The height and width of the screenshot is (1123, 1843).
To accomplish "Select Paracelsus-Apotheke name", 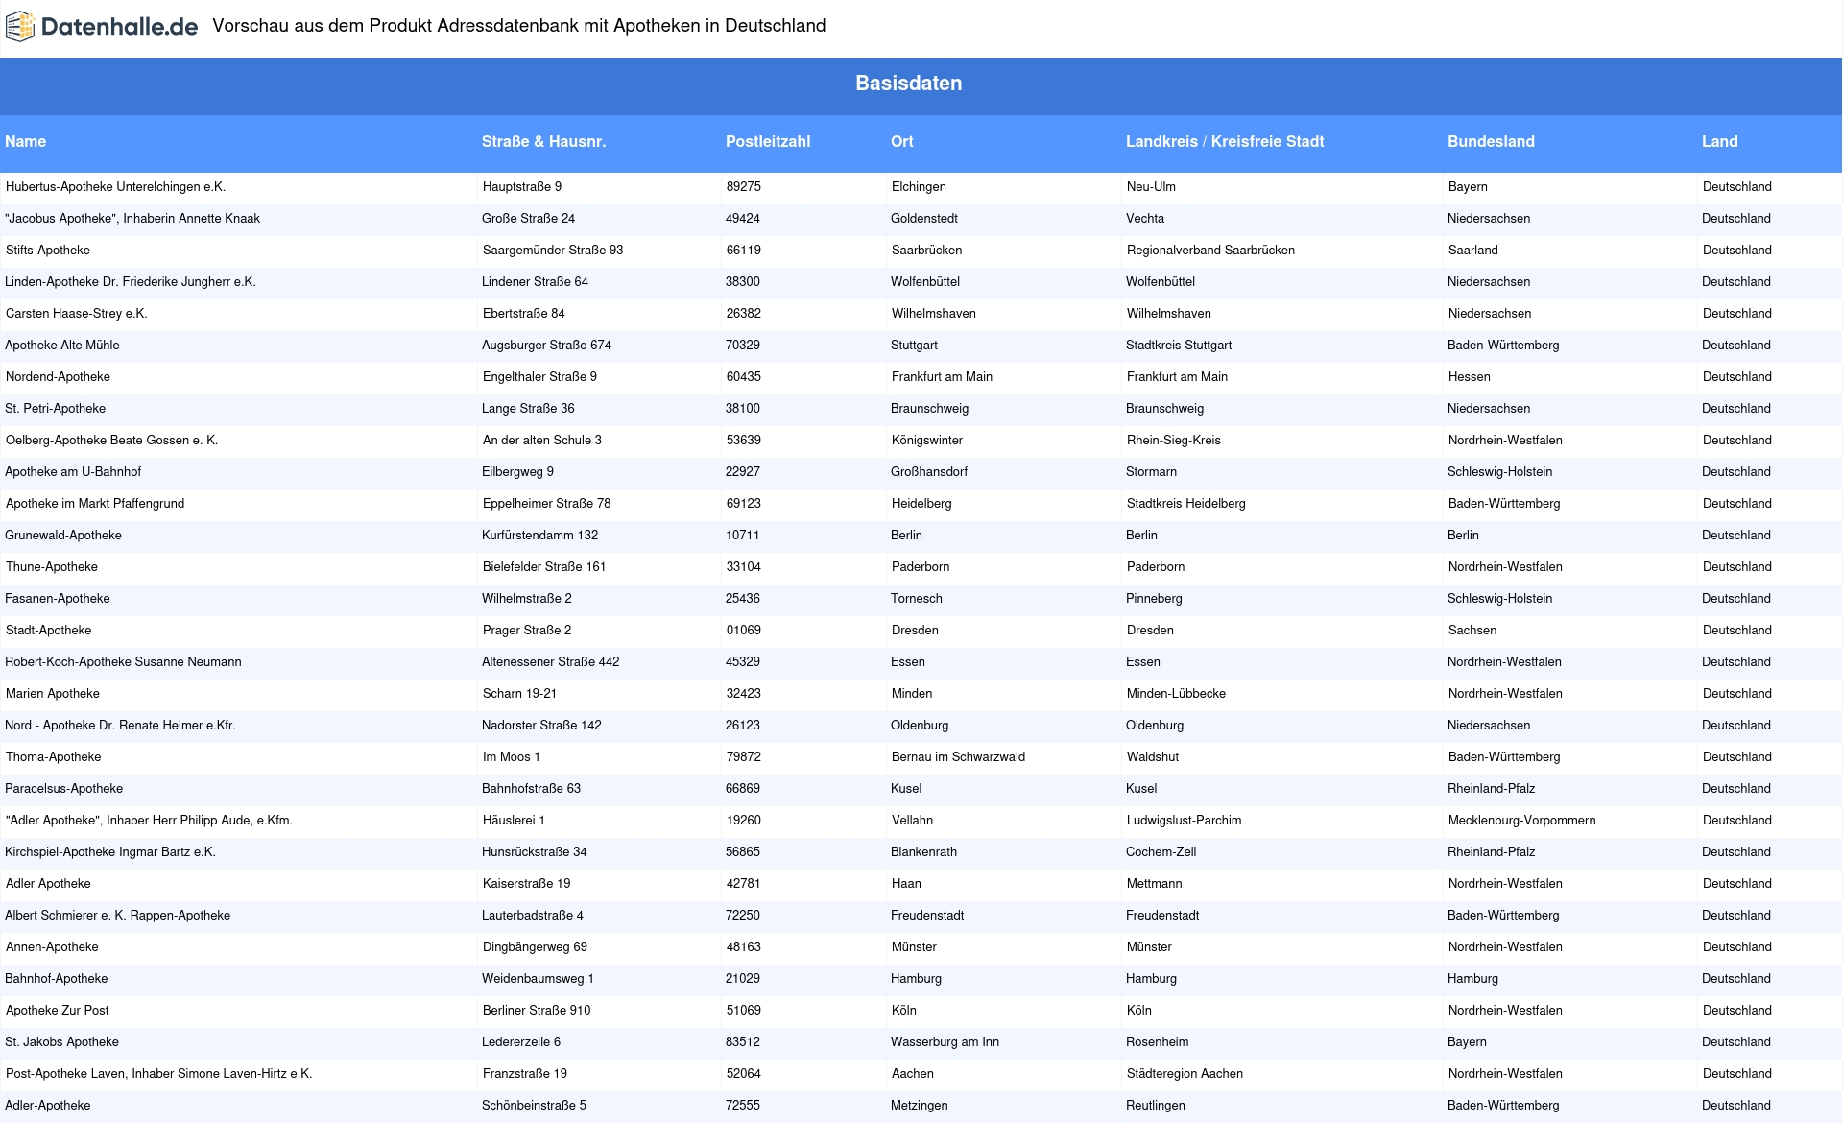I will [64, 789].
